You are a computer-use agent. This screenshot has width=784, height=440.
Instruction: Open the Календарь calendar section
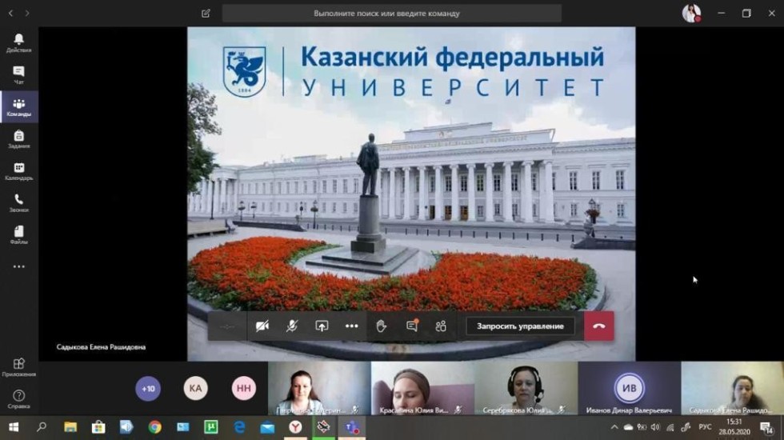click(19, 171)
